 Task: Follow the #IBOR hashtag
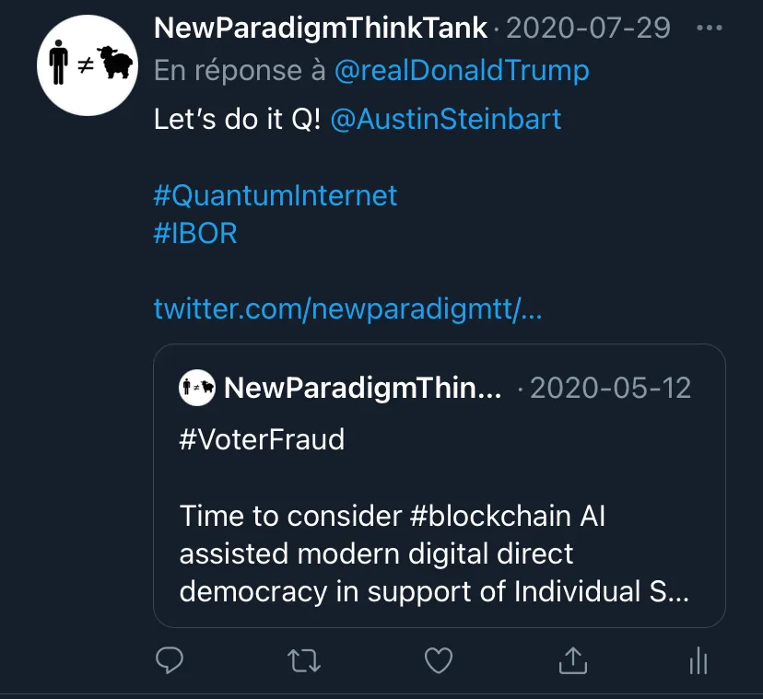(195, 233)
